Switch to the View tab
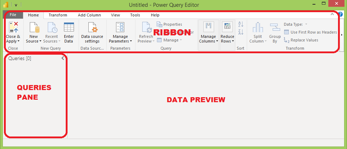Image resolution: width=347 pixels, height=149 pixels. tap(116, 15)
